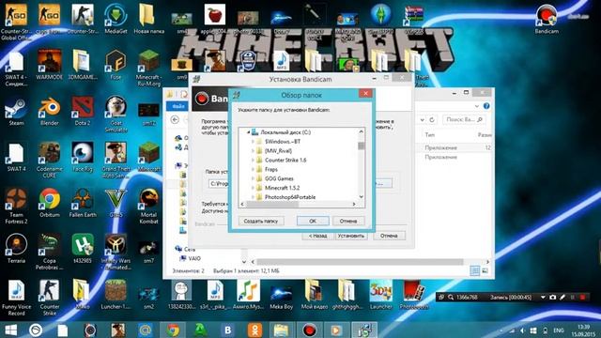Click the < Назад button in the Bandicam installer
Image resolution: width=601 pixels, height=338 pixels.
(317, 236)
